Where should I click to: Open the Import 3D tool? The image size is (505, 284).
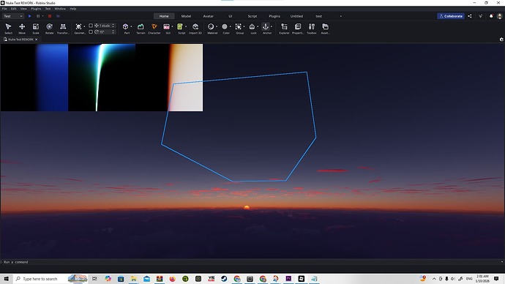195,29
